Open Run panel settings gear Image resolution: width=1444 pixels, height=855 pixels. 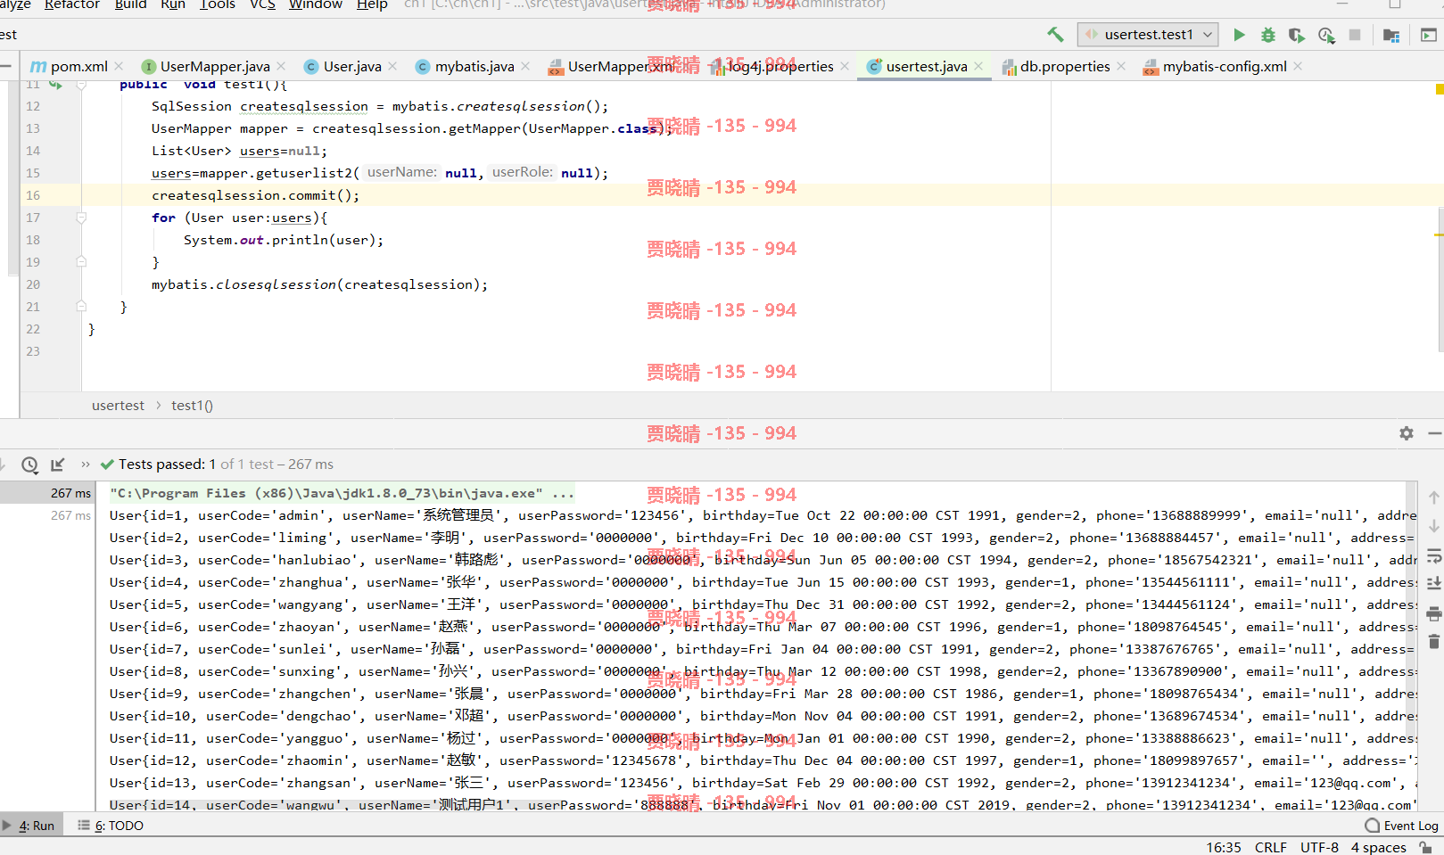[x=1407, y=433]
